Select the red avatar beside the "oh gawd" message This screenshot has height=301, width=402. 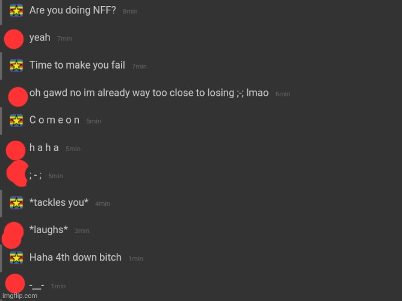18,95
